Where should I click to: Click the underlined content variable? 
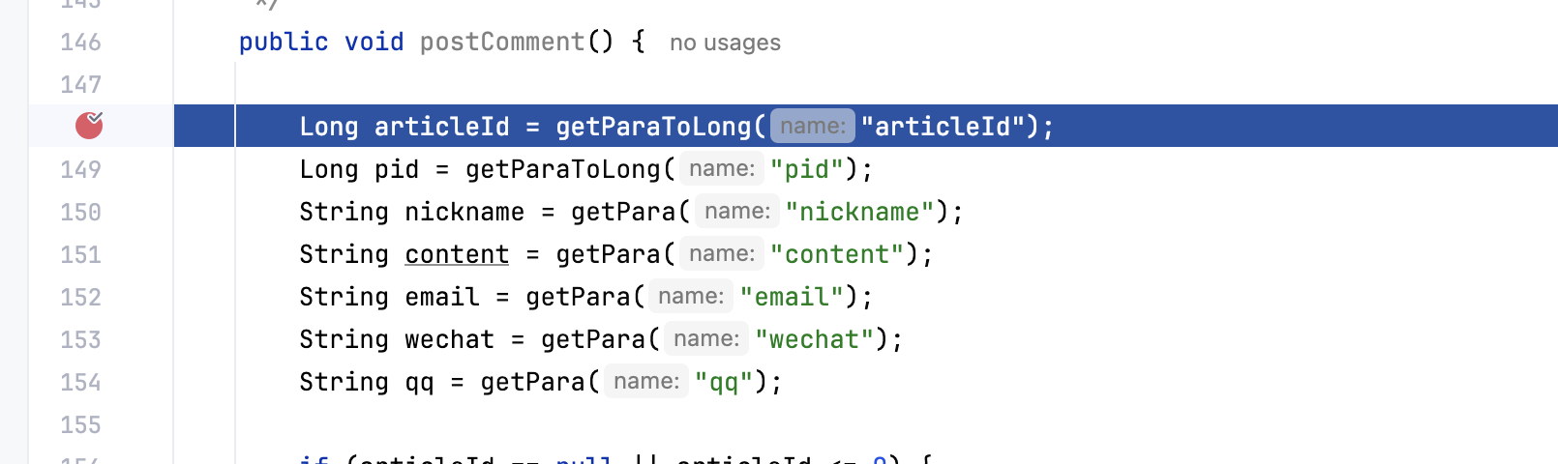457,254
